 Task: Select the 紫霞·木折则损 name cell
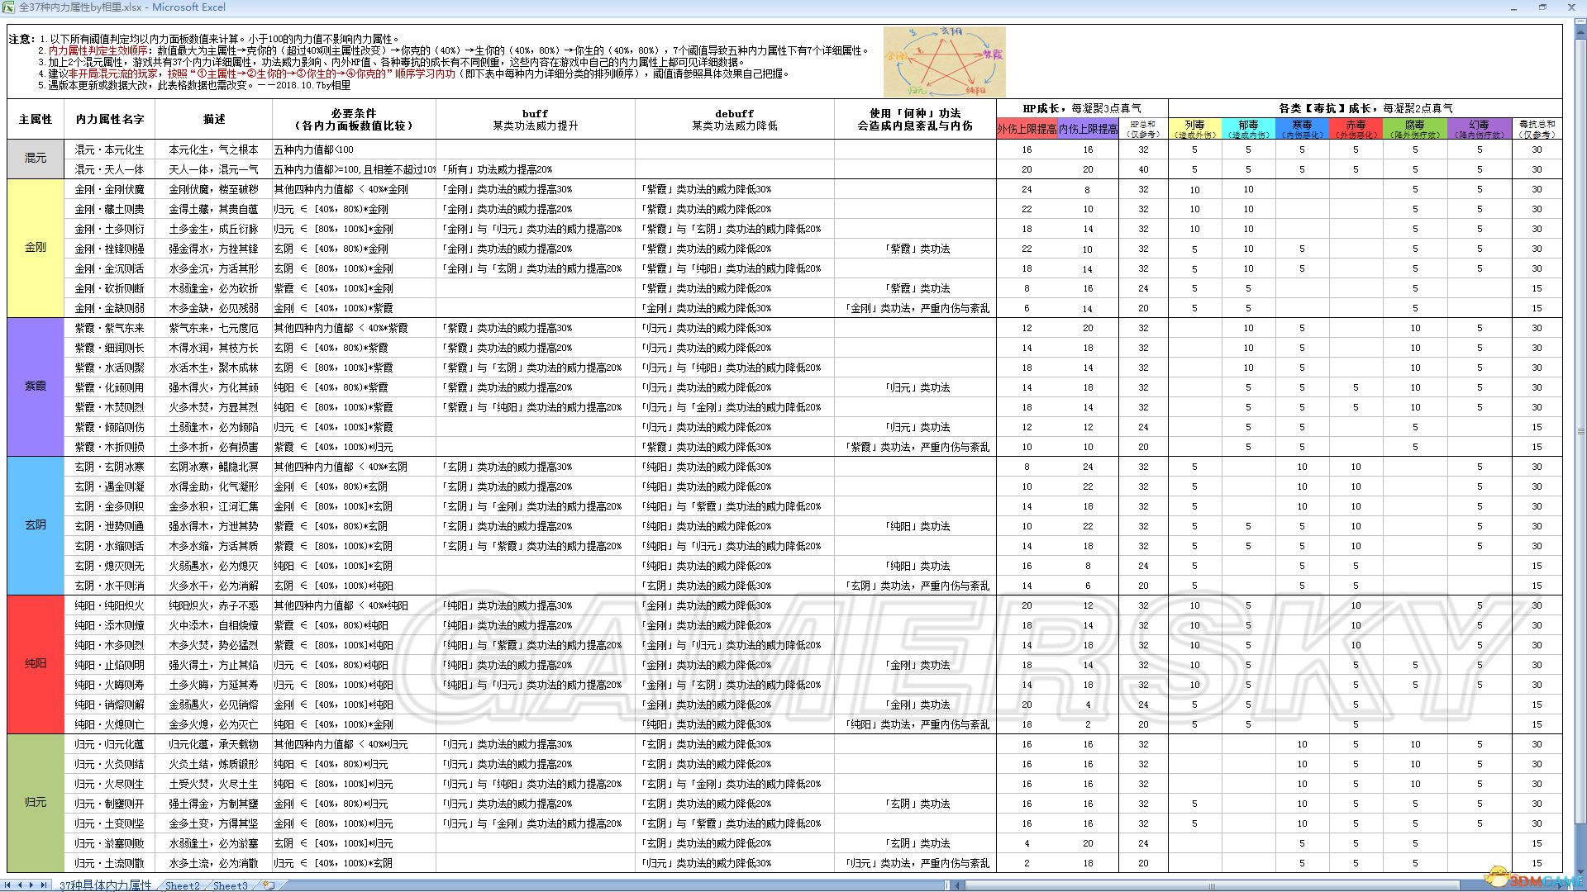(110, 447)
